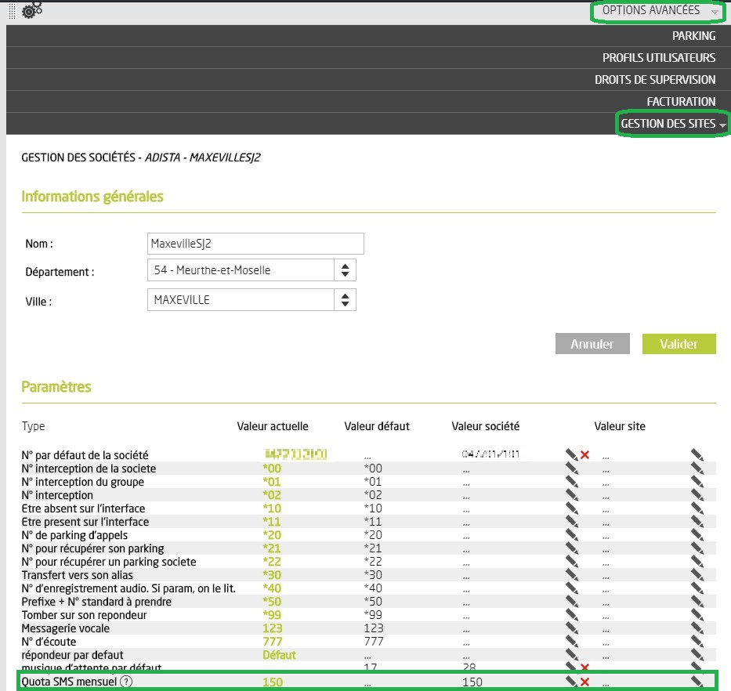Image resolution: width=731 pixels, height=691 pixels.
Task: Go to Profils utilisateurs
Action: pyautogui.click(x=658, y=58)
